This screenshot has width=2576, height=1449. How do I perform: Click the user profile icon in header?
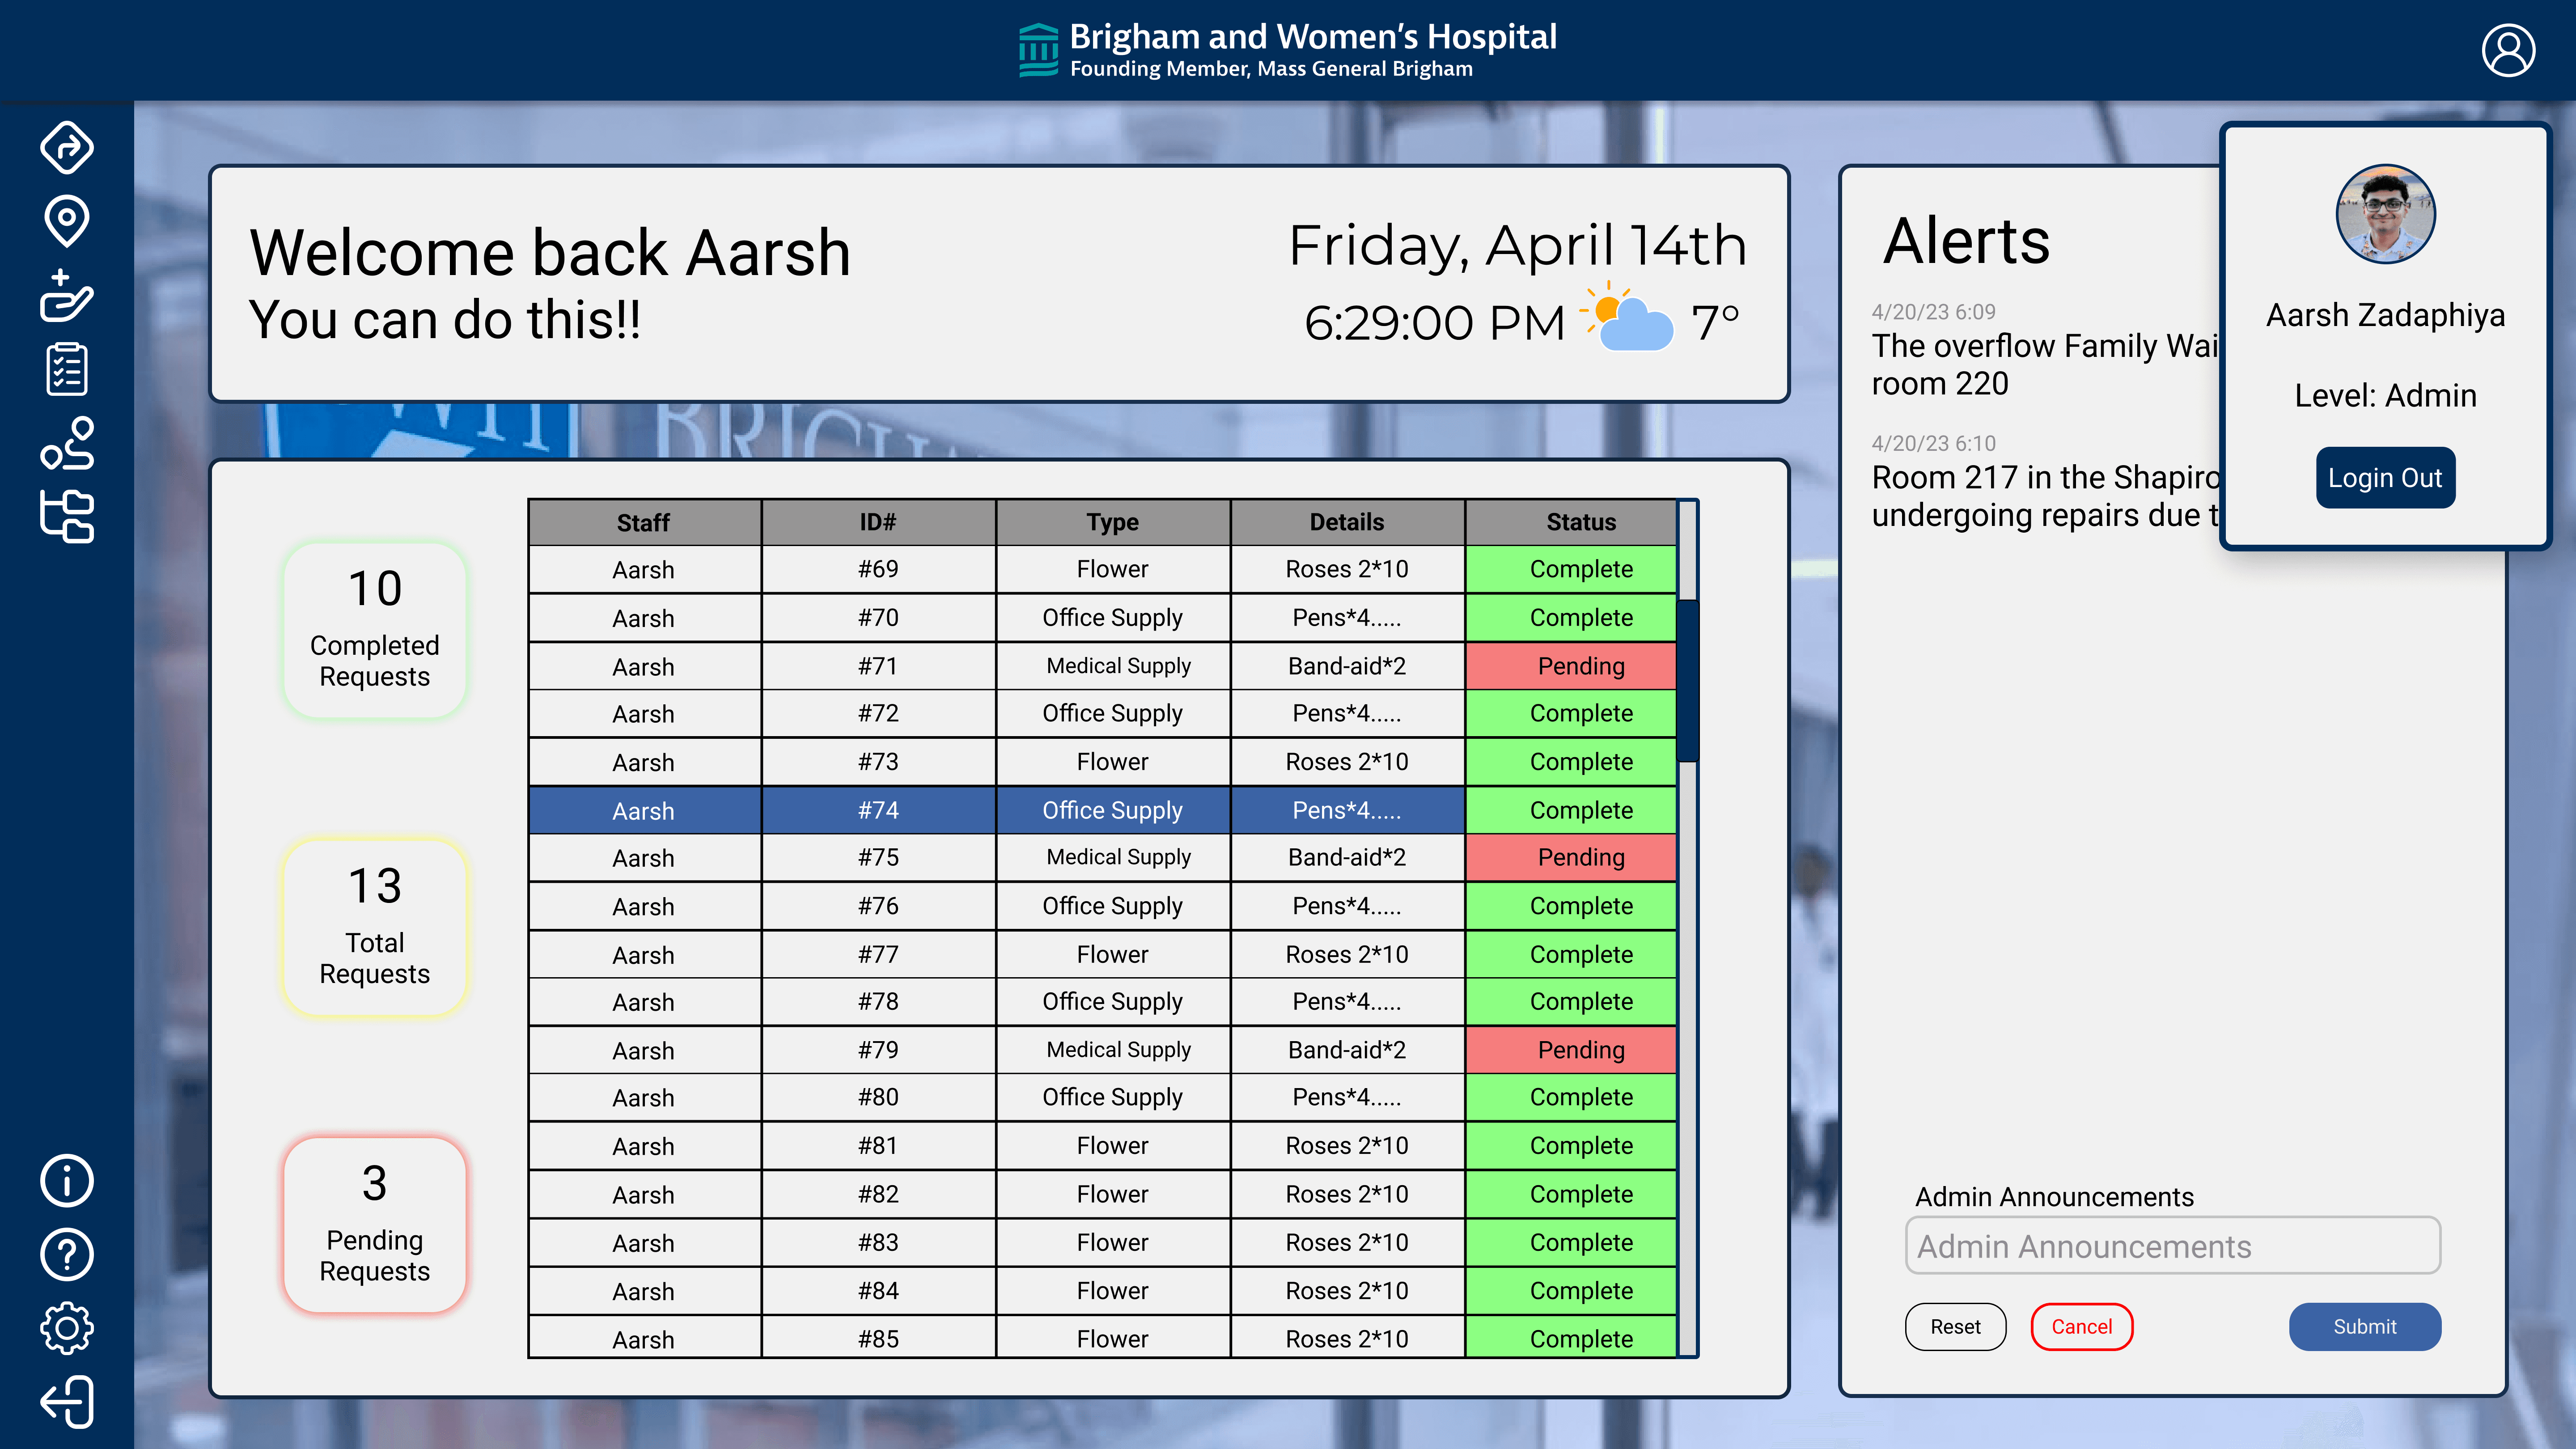2508,51
